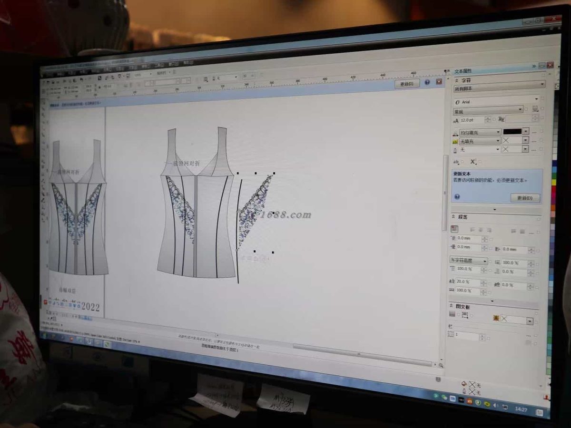Toggle the checkbox beside 12.0 pt size
The width and height of the screenshot is (571, 428).
point(494,119)
